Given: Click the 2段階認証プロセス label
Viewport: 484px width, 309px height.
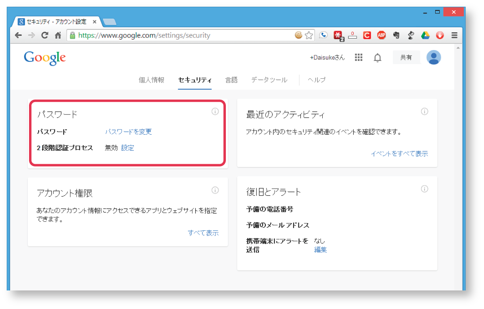Looking at the screenshot, I should click(x=65, y=148).
